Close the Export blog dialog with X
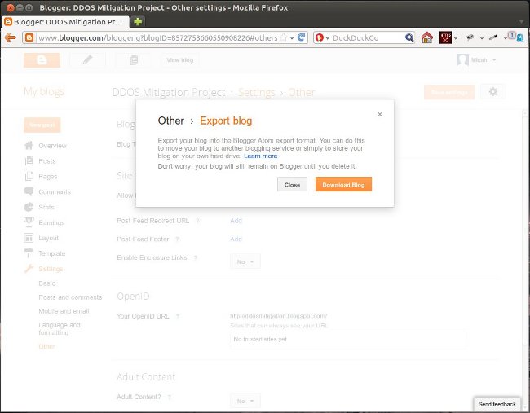The image size is (530, 413). click(380, 115)
